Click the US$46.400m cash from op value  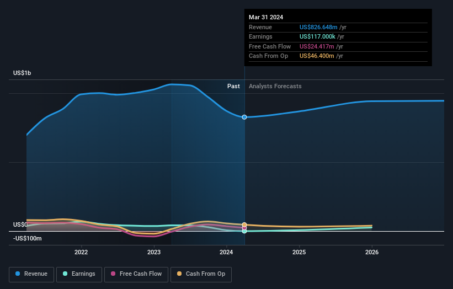click(x=317, y=56)
